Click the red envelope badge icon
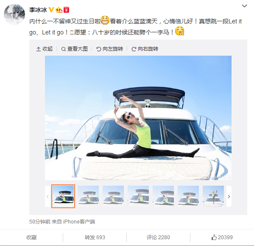The image size is (254, 246). [x=67, y=10]
